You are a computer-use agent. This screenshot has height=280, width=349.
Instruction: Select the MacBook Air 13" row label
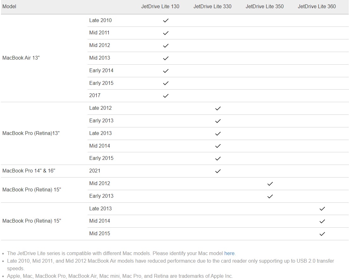[x=21, y=58]
